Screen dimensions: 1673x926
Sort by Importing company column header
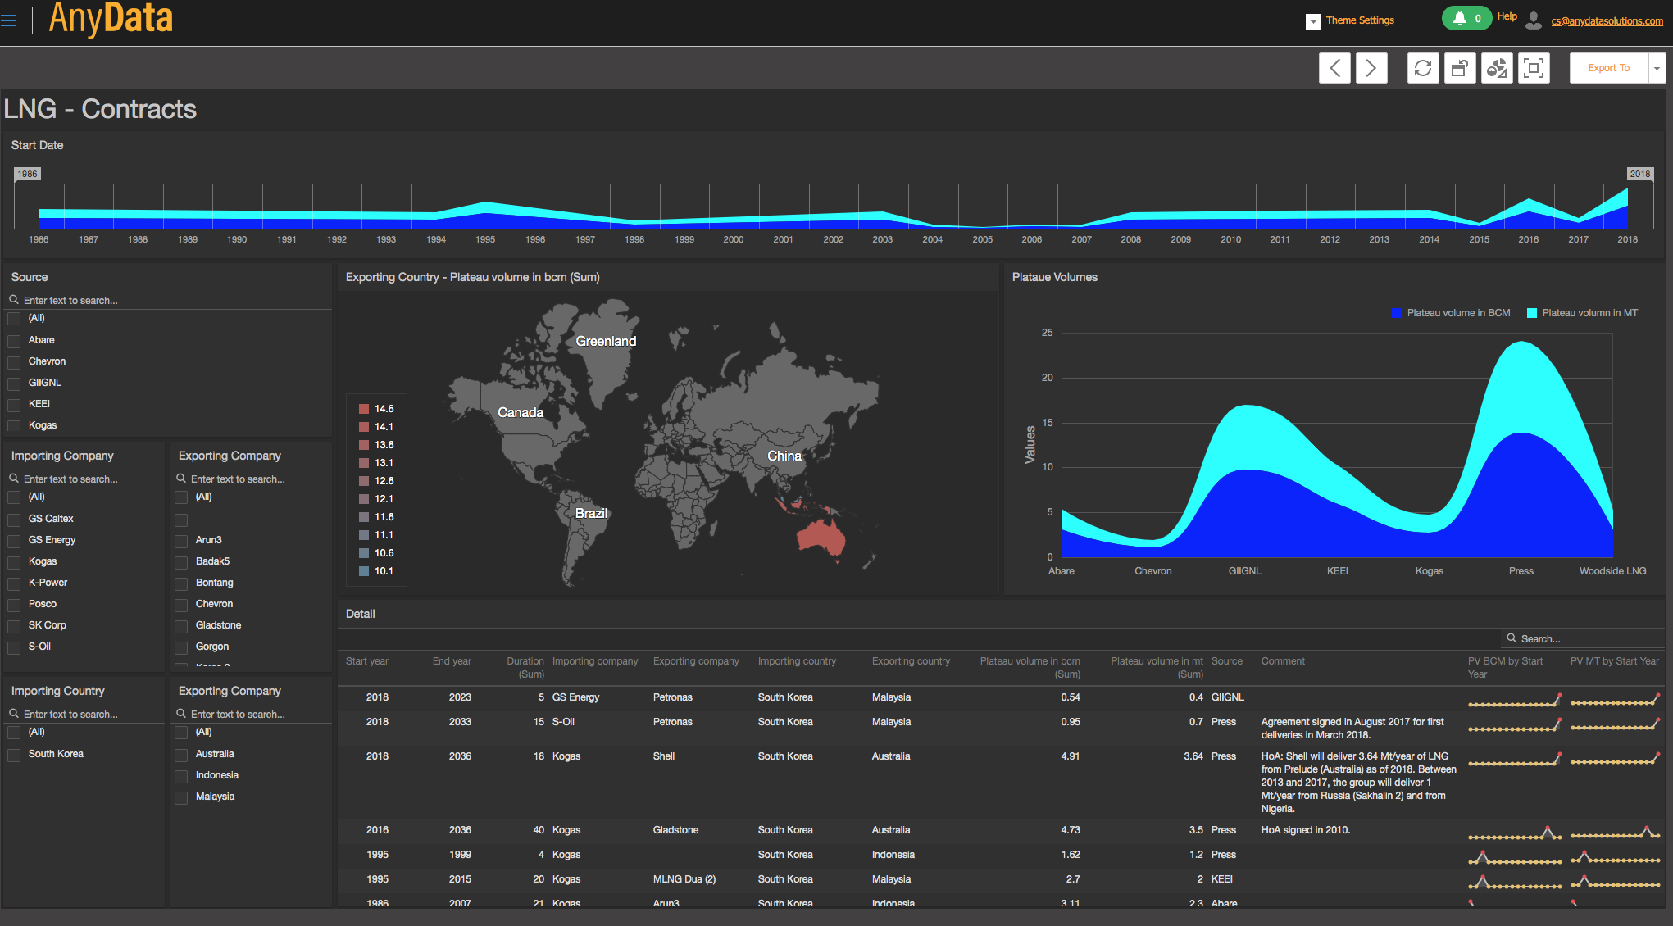595,661
